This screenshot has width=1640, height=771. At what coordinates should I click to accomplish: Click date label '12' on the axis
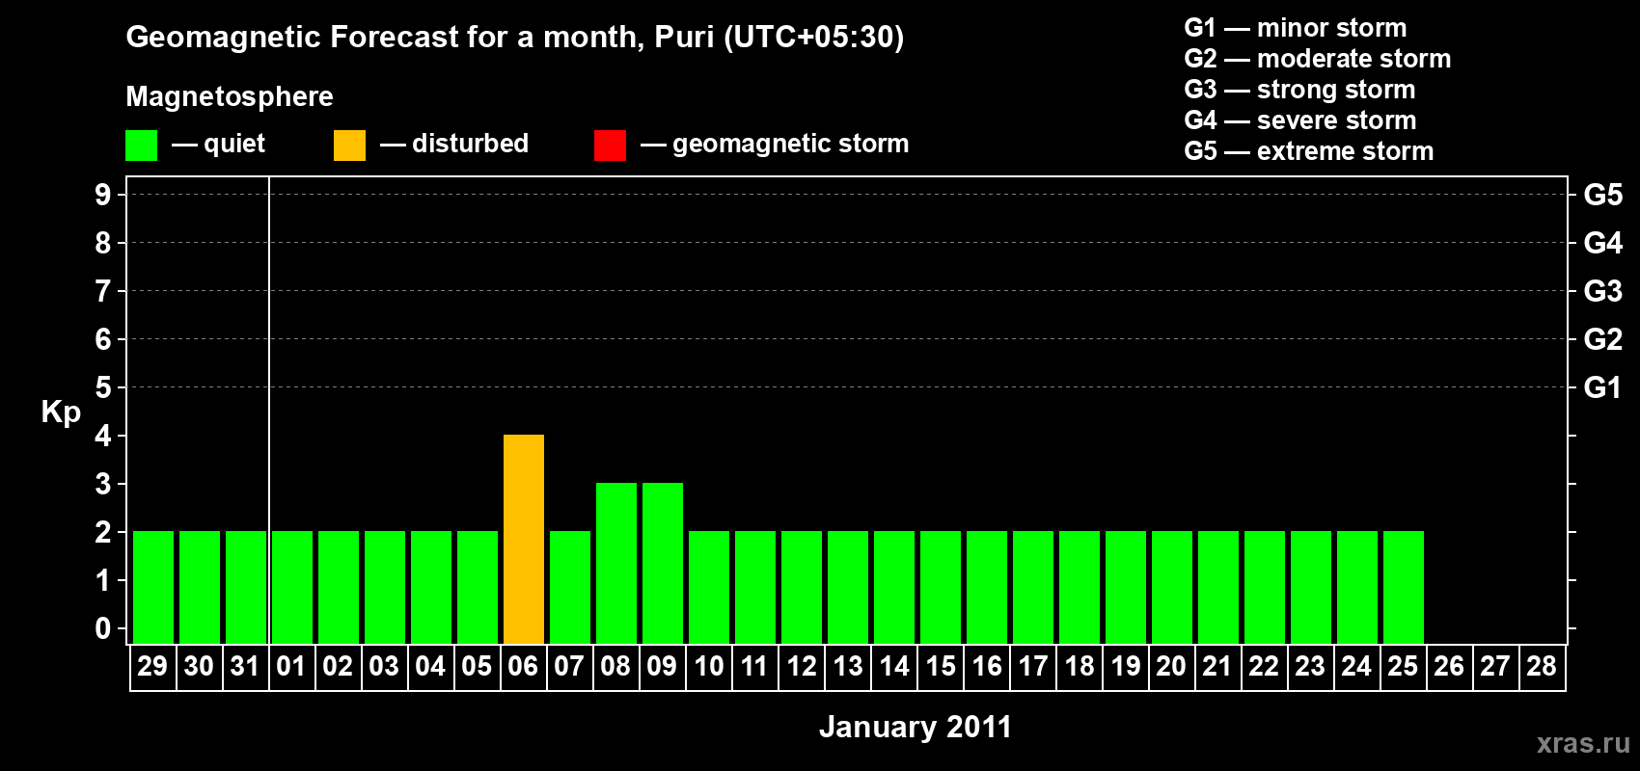(801, 666)
